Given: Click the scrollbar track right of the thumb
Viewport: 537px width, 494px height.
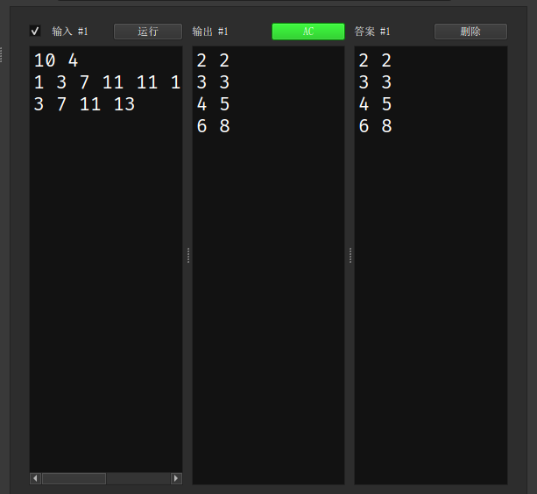Looking at the screenshot, I should click(138, 478).
